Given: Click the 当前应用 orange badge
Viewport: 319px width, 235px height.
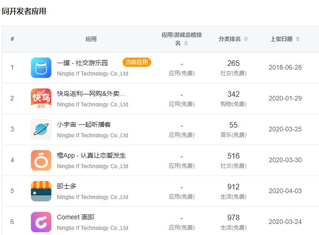Looking at the screenshot, I should (137, 62).
